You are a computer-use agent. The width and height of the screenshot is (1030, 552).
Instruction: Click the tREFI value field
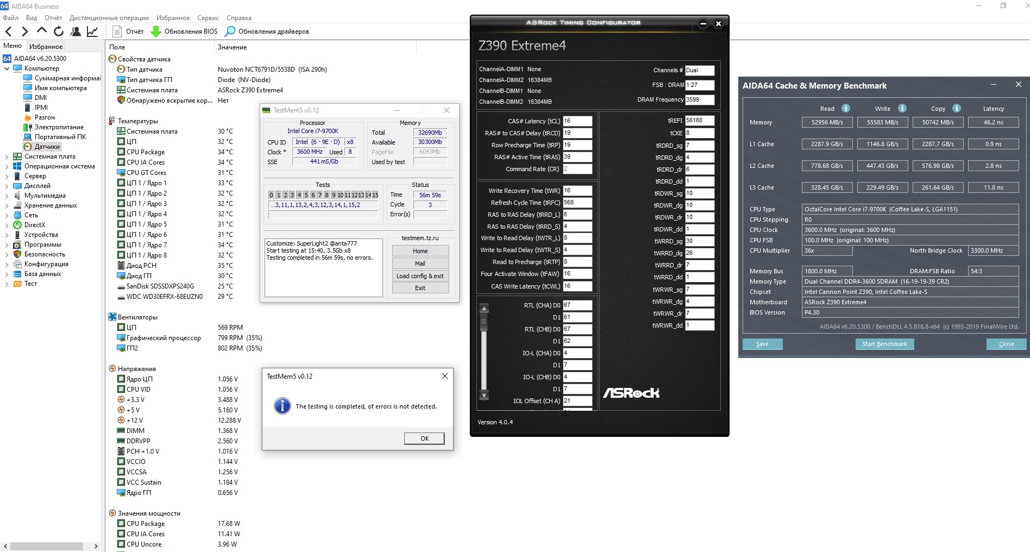(x=700, y=121)
